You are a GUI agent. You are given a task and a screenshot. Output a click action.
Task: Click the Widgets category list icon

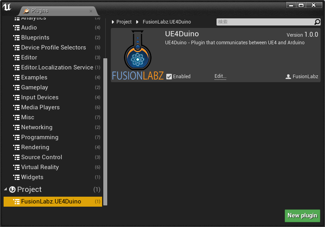click(16, 177)
